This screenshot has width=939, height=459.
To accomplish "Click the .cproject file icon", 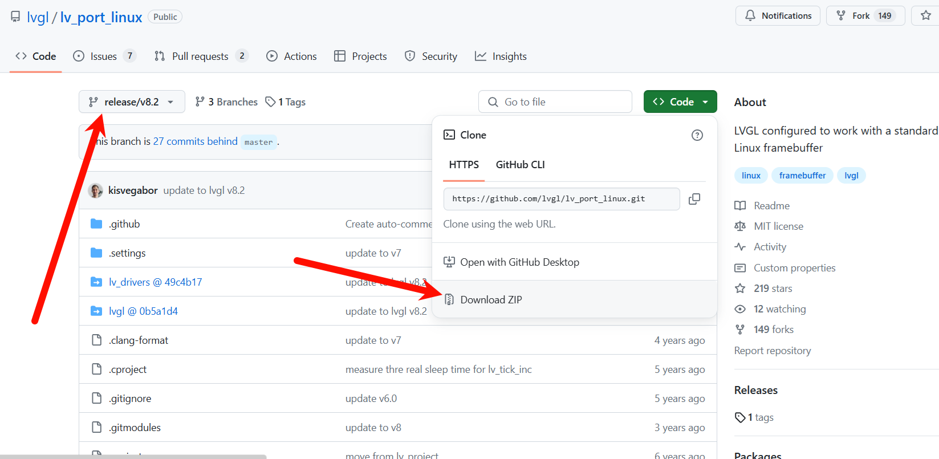I will coord(96,369).
